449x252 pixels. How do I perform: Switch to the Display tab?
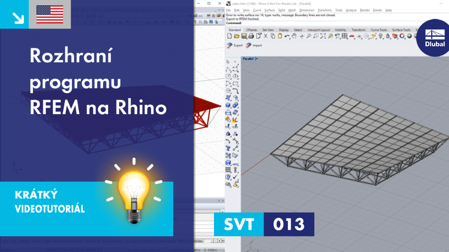(284, 30)
